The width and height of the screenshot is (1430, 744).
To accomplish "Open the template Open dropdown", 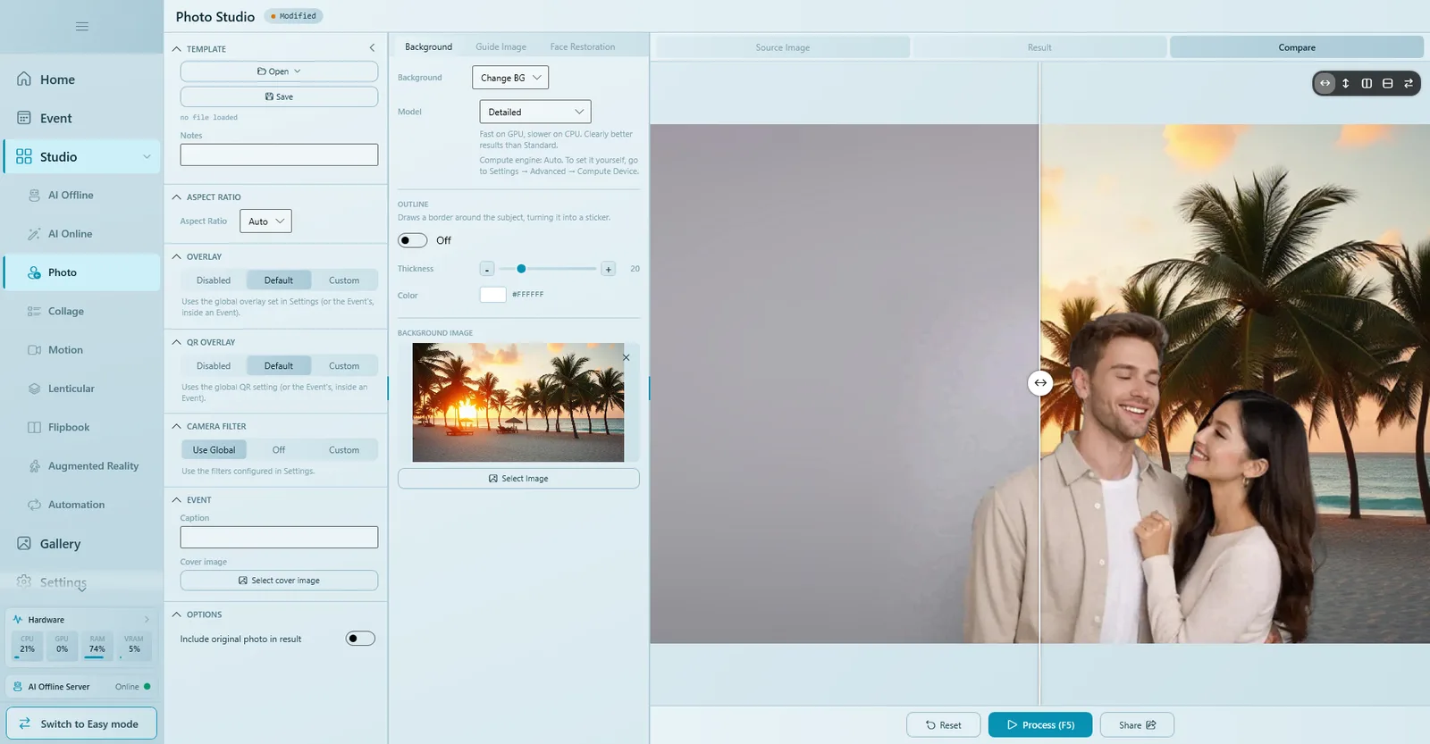I will tap(279, 71).
